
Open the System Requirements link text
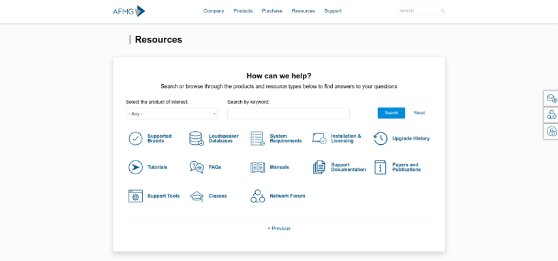pyautogui.click(x=286, y=138)
